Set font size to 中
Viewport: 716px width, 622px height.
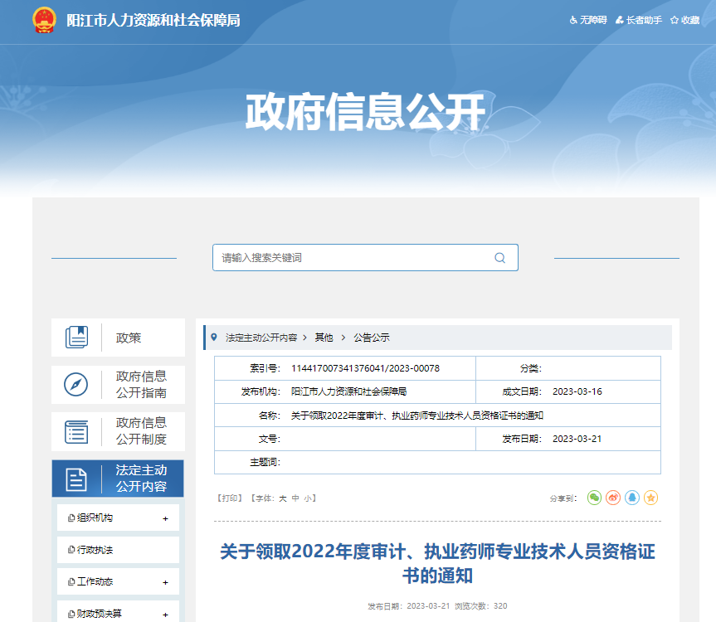click(x=295, y=498)
